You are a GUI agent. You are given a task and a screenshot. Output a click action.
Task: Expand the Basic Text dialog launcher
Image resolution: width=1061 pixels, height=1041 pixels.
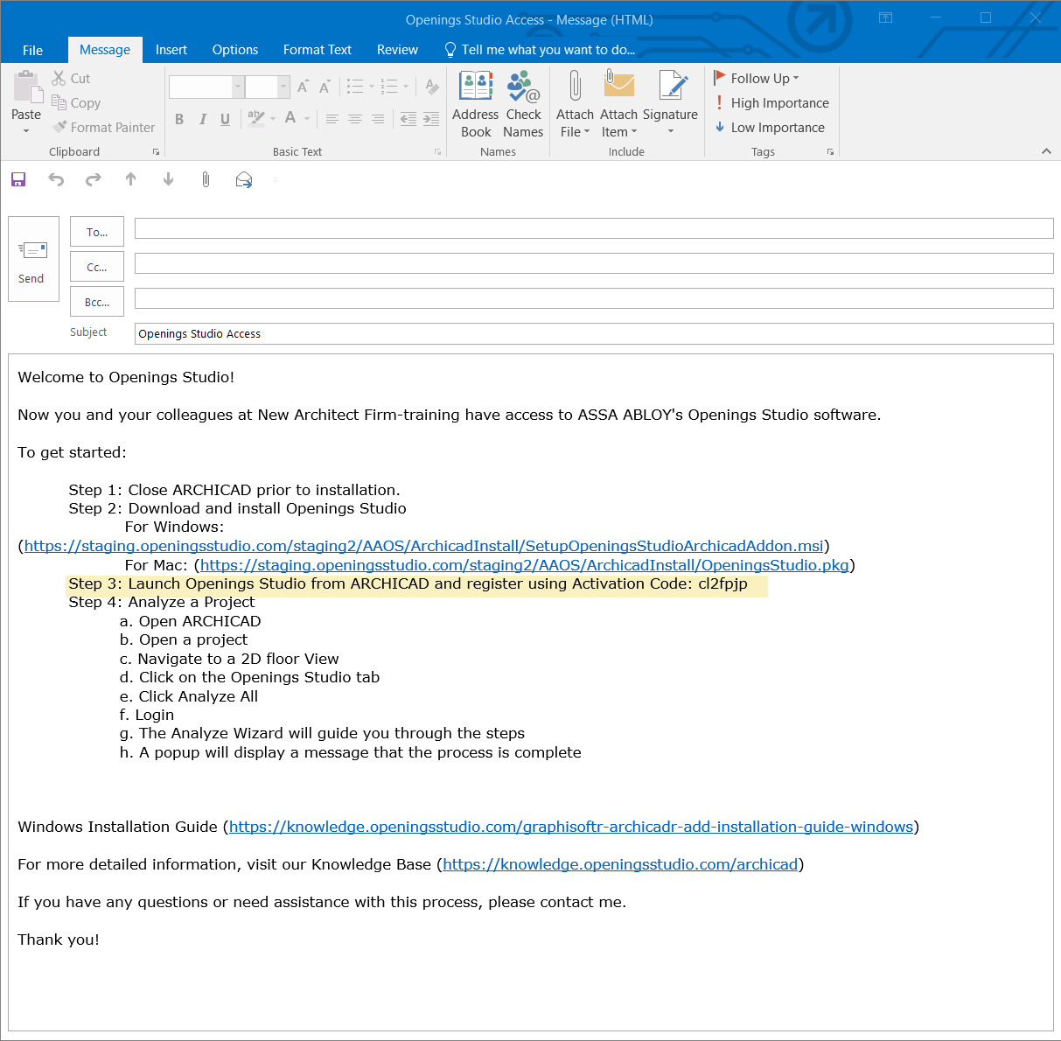pos(437,152)
